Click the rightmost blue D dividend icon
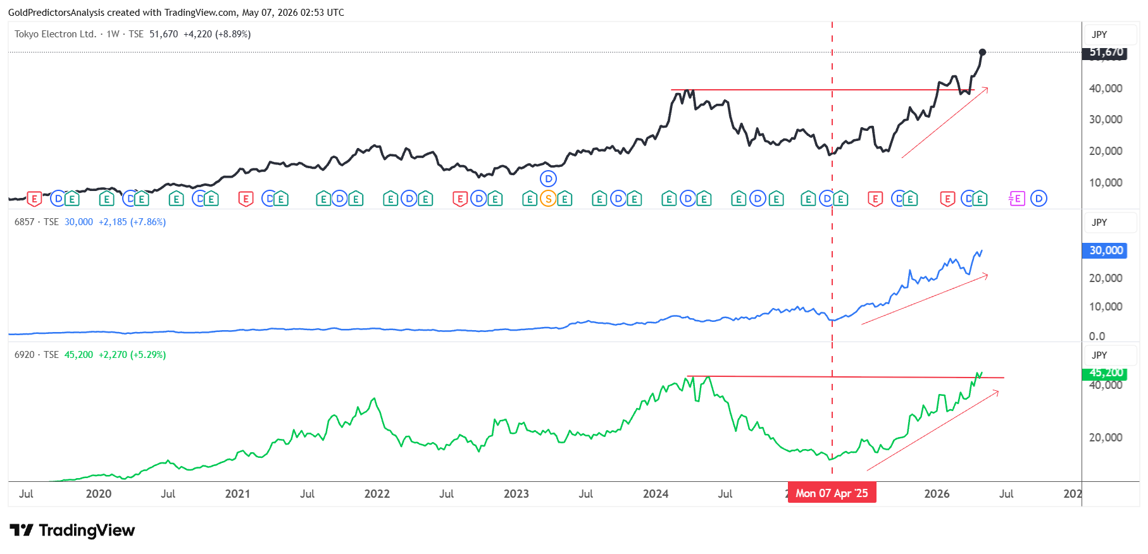1148x554 pixels. (x=1039, y=199)
